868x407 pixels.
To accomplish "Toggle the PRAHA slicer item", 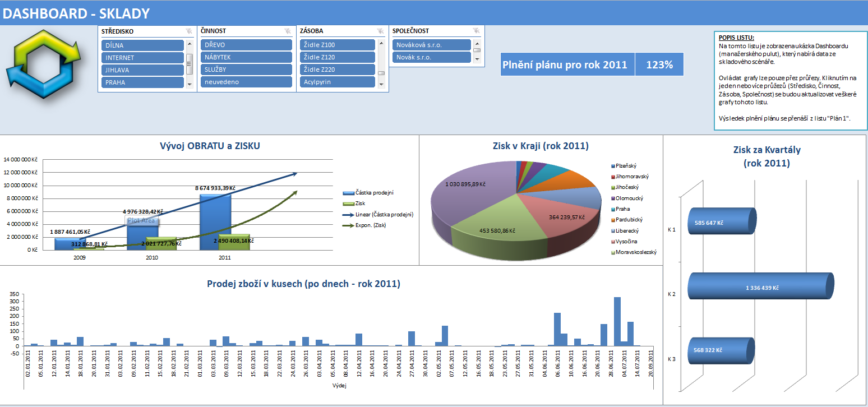I will pyautogui.click(x=142, y=82).
